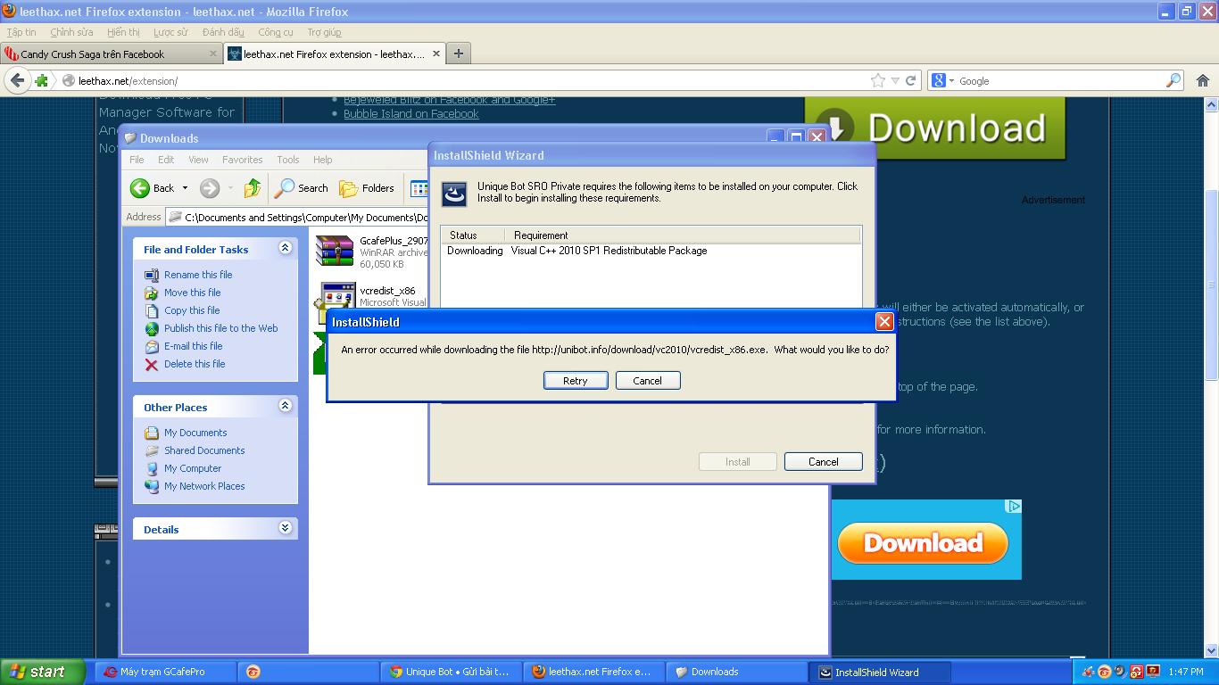Click the orange Download advertisement button

click(x=923, y=543)
